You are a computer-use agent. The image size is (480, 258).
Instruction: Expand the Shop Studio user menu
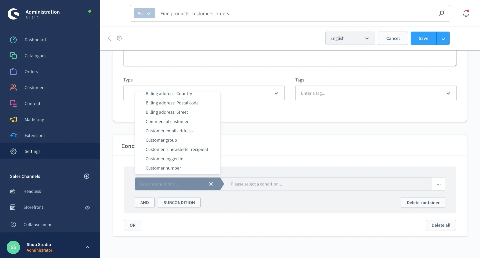87,247
